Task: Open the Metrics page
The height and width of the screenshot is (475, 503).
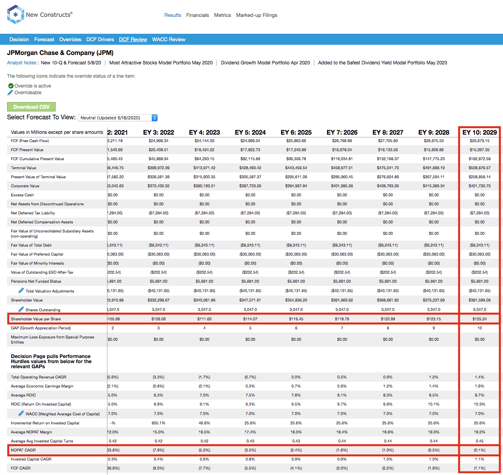Action: [x=222, y=15]
